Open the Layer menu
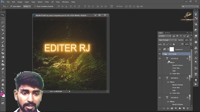 pos(27,2)
